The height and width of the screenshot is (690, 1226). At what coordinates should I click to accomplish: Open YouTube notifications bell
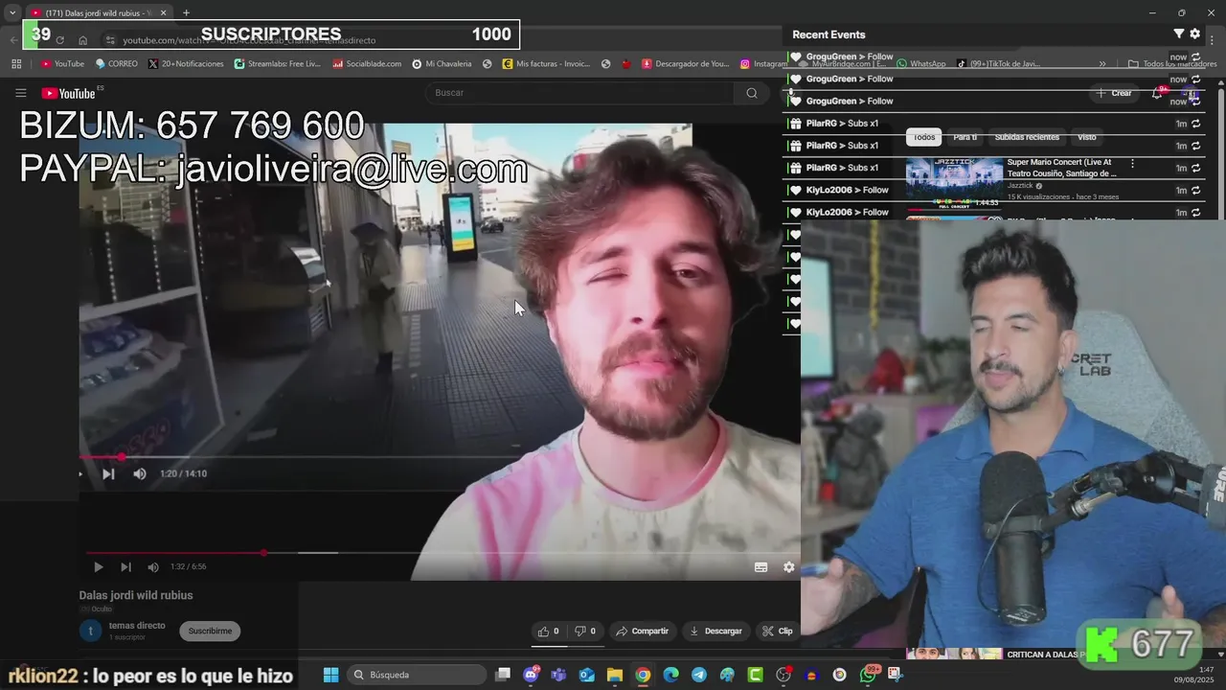point(1157,93)
